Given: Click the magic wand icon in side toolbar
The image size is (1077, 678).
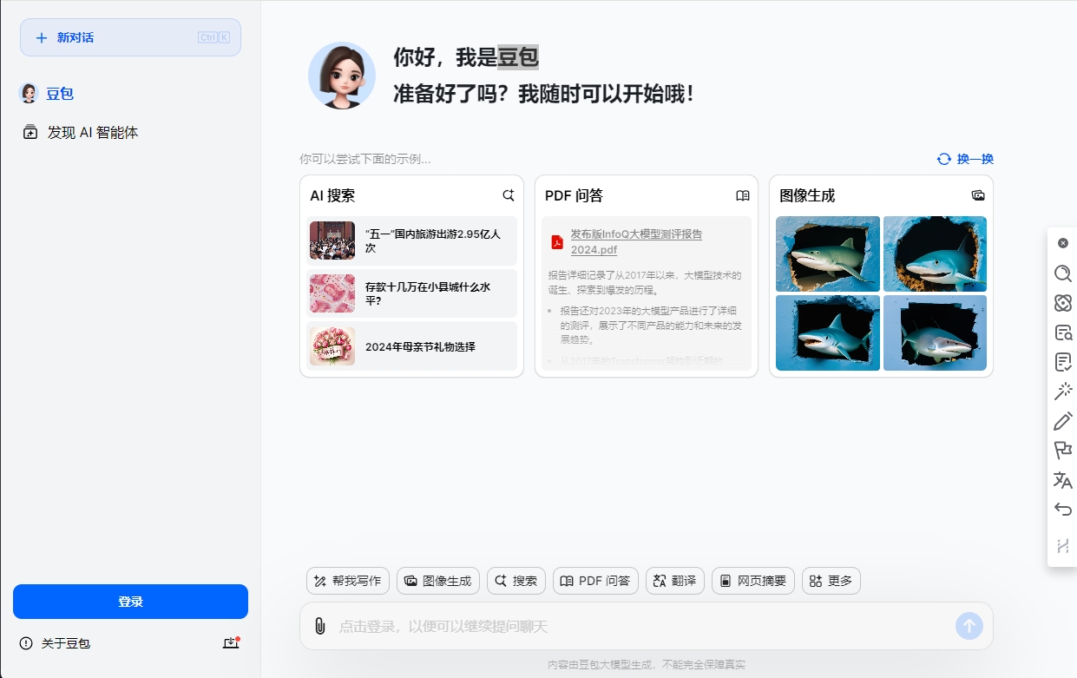Looking at the screenshot, I should tap(1063, 392).
